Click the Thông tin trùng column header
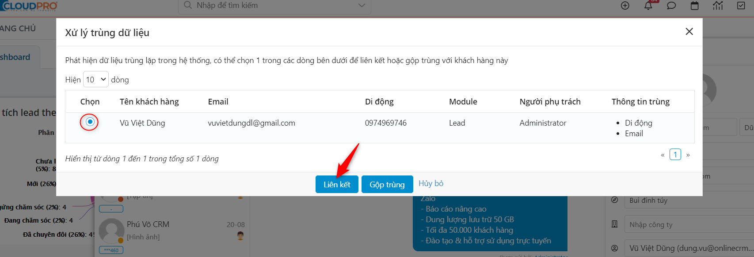 [640, 101]
